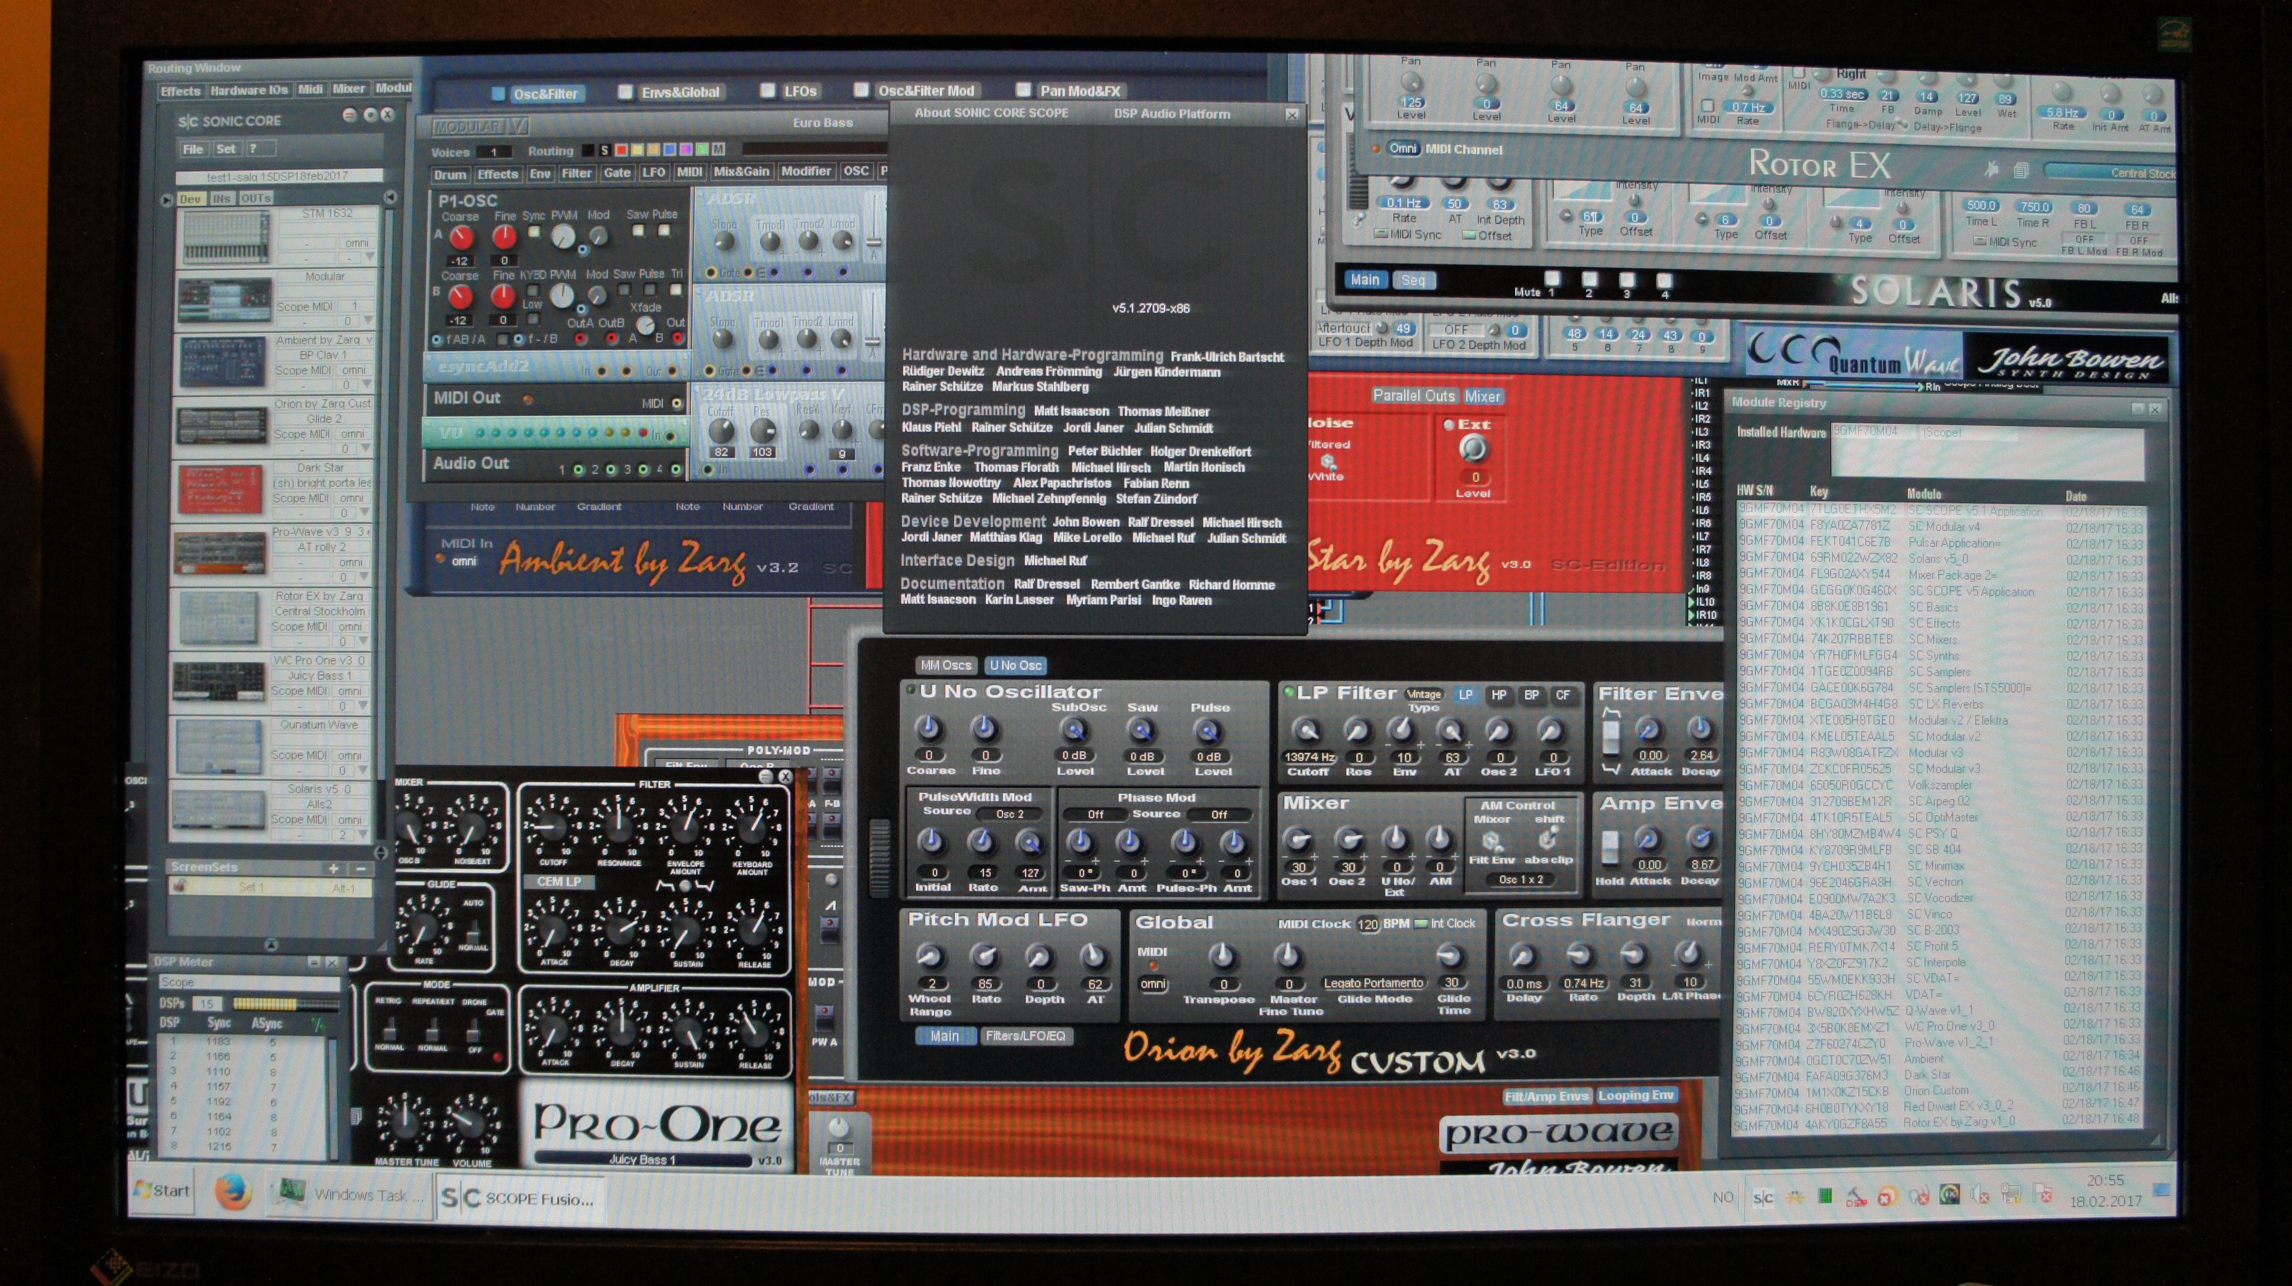Screen dimensions: 2292x1286
Task: Click the muted speaker tray icon
Action: coord(1981,1194)
